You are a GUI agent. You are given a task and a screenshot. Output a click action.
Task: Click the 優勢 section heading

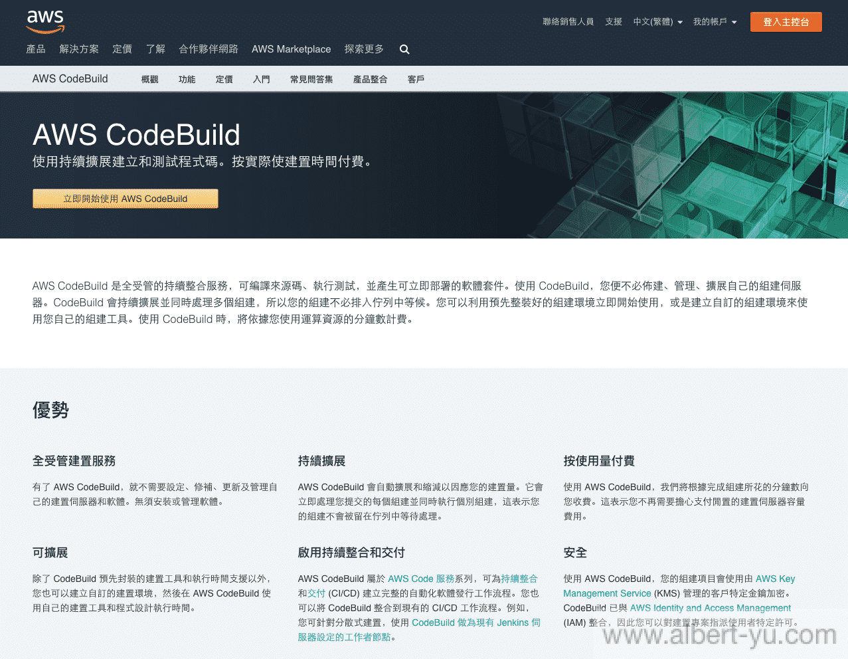click(x=50, y=410)
